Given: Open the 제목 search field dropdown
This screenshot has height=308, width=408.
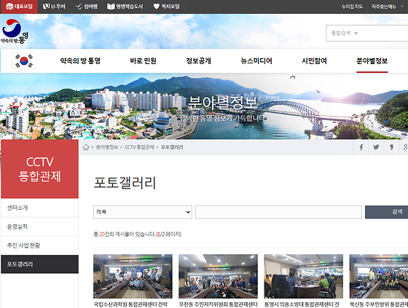Looking at the screenshot, I should [143, 212].
